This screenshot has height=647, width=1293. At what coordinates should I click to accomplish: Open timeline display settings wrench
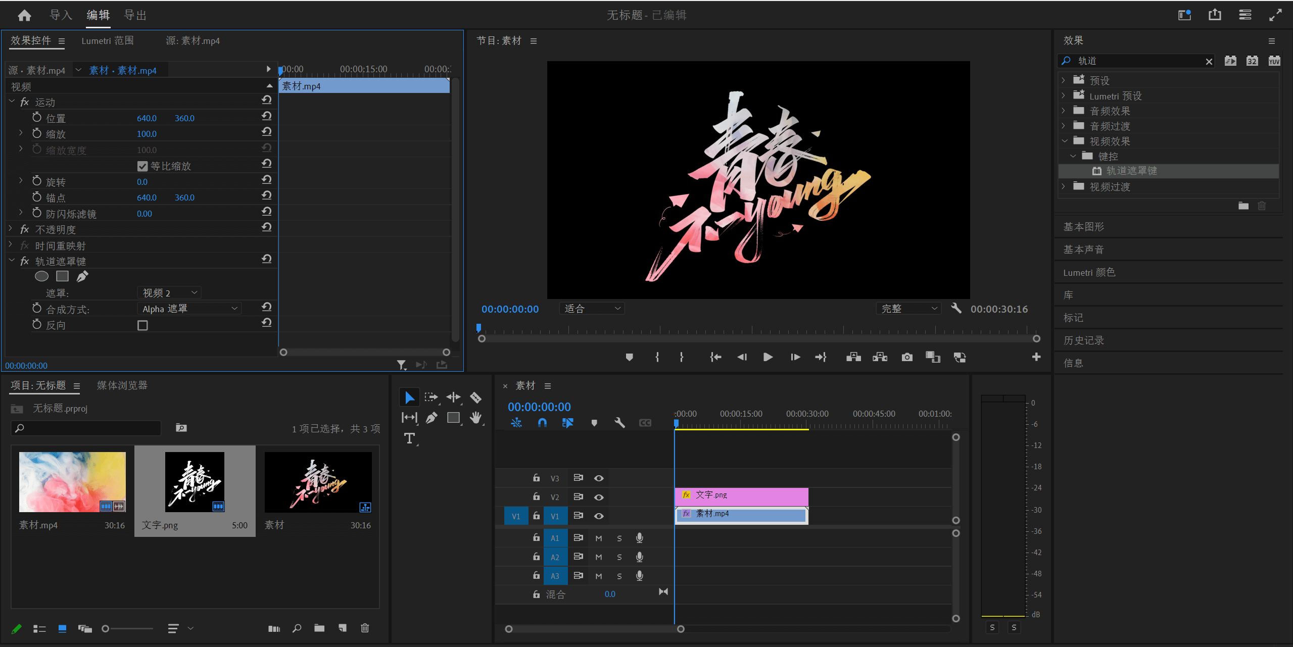(619, 423)
